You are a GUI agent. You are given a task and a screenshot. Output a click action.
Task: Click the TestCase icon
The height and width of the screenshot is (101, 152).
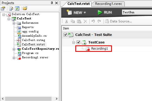tap(84, 42)
